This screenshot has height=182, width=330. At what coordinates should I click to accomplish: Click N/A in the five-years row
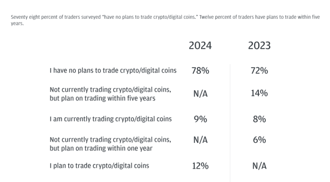(x=200, y=93)
